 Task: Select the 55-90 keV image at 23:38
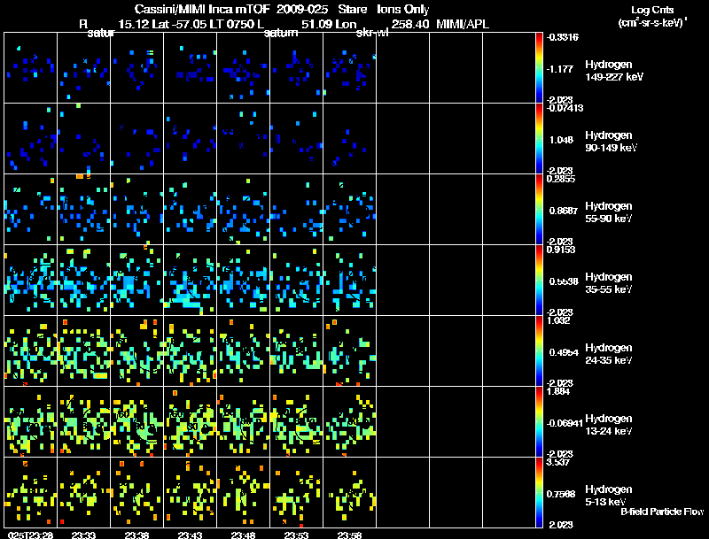coord(137,210)
